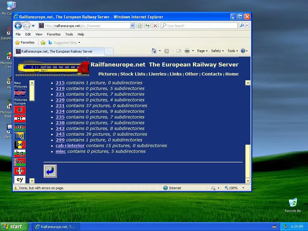The width and height of the screenshot is (308, 231).
Task: Select the Railfaneurope.net browser tab
Action: pos(59,51)
